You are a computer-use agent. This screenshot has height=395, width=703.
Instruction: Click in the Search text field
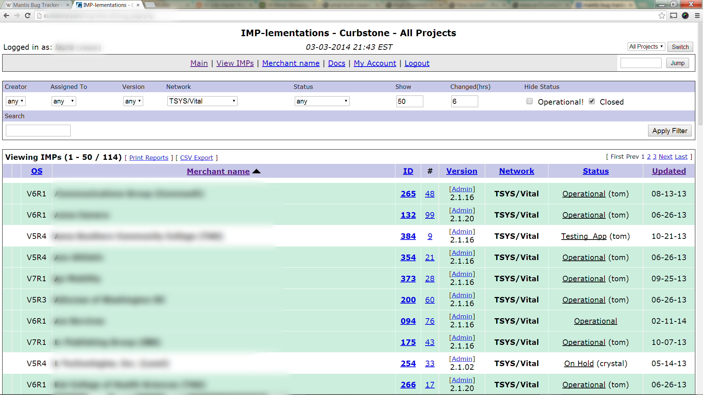[38, 131]
